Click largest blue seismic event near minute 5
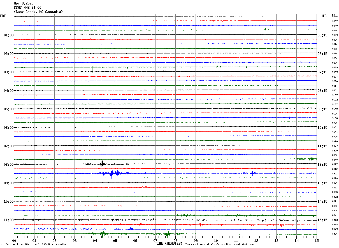The image size is (339, 248). click(112, 174)
